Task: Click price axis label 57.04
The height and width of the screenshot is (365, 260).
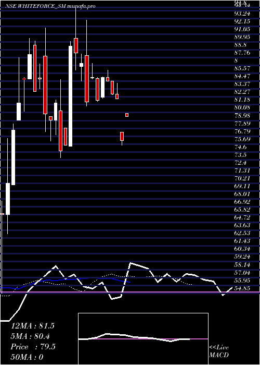Action: point(242,273)
